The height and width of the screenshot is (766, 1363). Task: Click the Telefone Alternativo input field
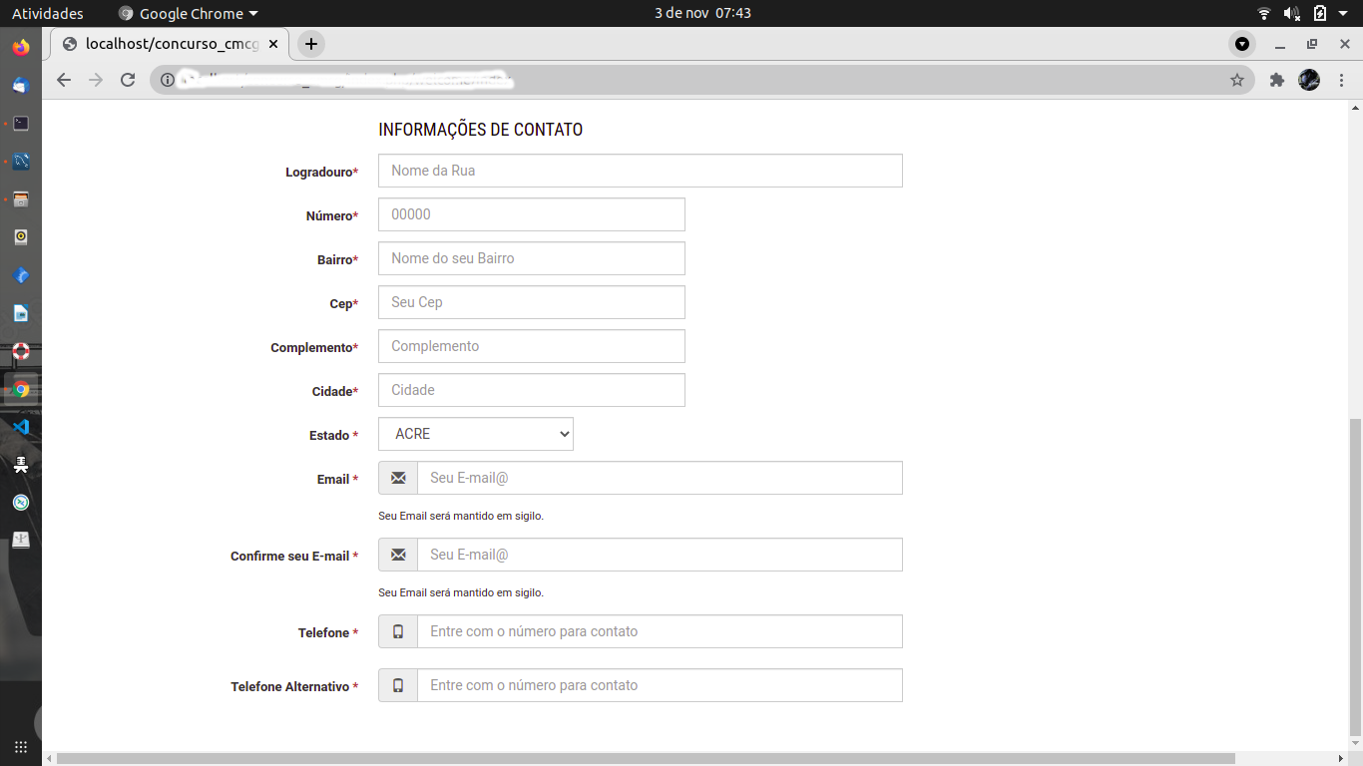[660, 685]
